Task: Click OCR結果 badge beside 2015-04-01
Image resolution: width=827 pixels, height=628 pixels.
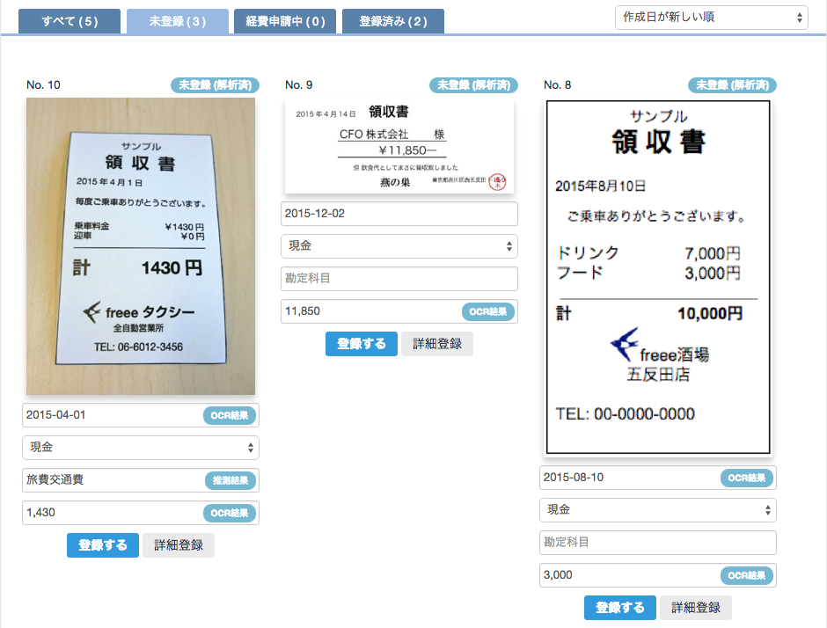Action: (x=230, y=415)
